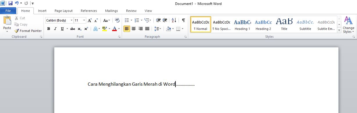Screen dimensions: 357x113
Task: Toggle Italic formatting
Action: click(x=55, y=29)
